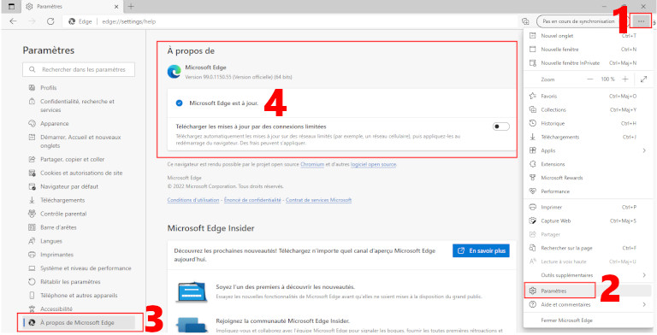Viewport: 657px width, 335px height.
Task: Increase zoom with the plus button
Action: point(625,79)
